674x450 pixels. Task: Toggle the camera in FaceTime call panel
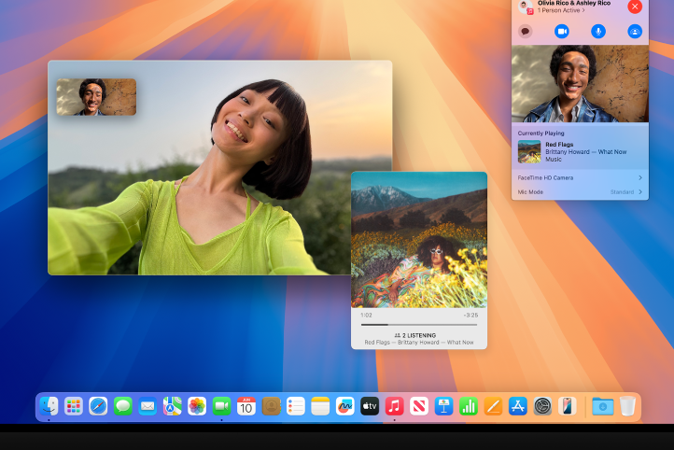561,32
